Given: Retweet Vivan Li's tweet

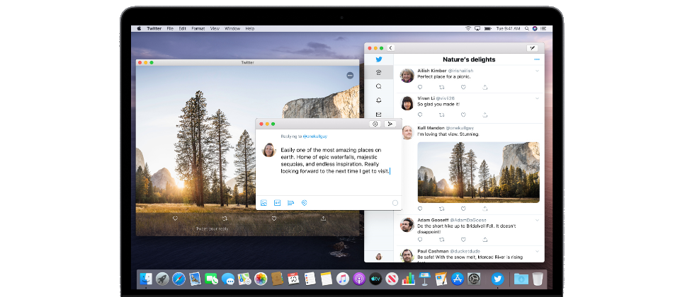Looking at the screenshot, I should (441, 115).
